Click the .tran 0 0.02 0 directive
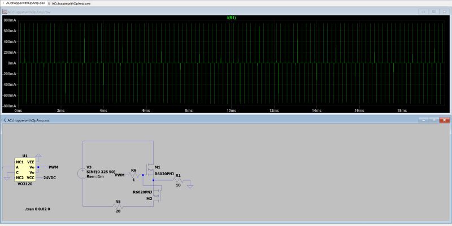Screen dimensions: 452x226 pyautogui.click(x=38, y=208)
